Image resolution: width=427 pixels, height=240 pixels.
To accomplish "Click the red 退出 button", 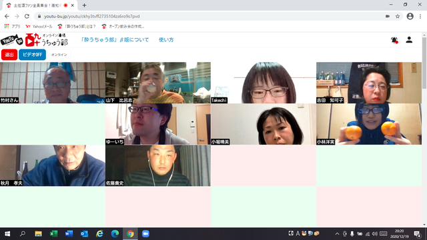I will tap(9, 55).
